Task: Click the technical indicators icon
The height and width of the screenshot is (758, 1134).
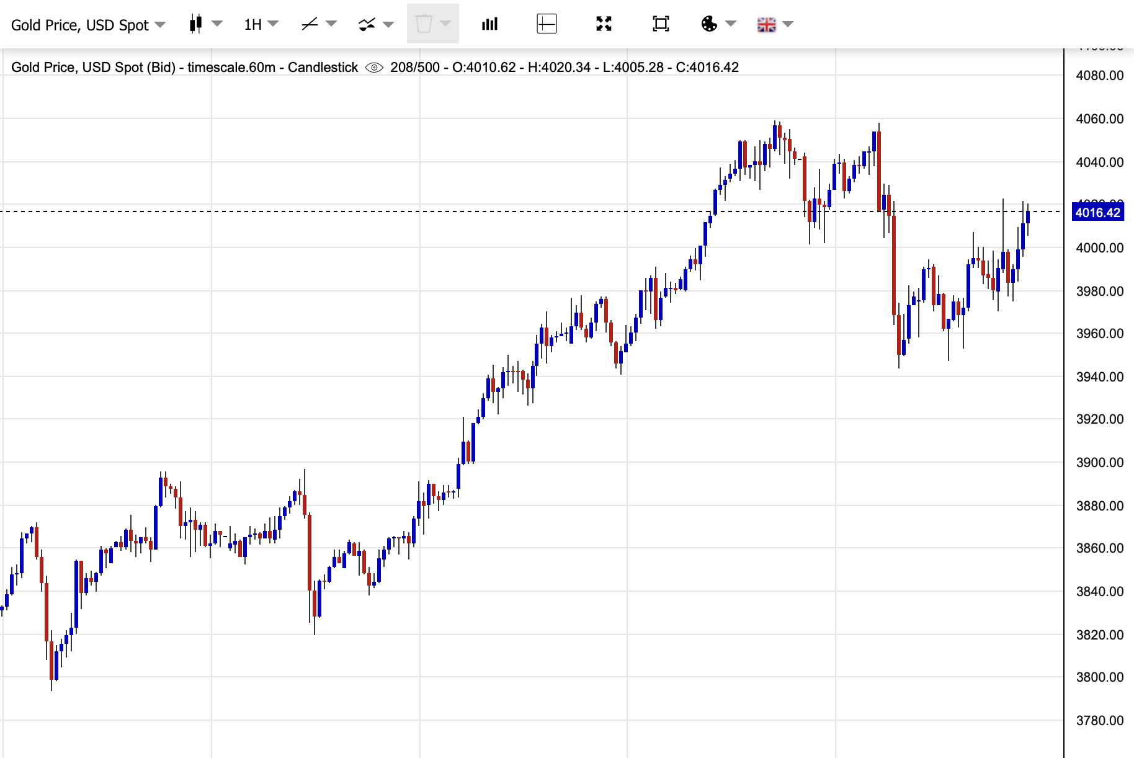Action: [x=367, y=24]
